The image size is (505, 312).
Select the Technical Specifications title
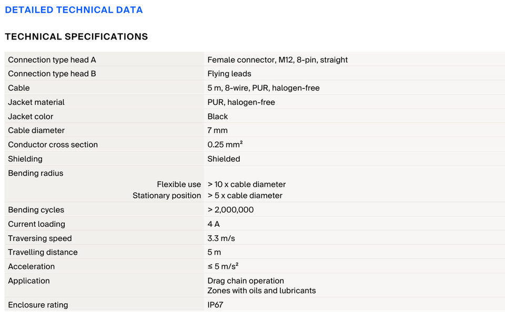[x=76, y=37]
